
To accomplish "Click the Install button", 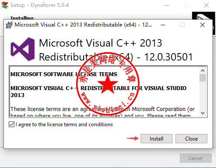I will point(156,139).
